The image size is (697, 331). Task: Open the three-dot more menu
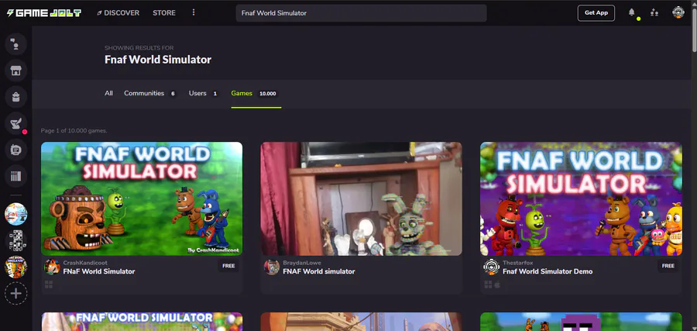pos(194,12)
